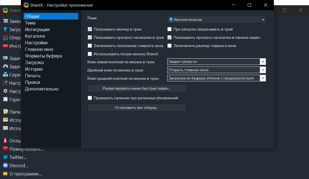Click the red heart donate icon

coord(5,148)
